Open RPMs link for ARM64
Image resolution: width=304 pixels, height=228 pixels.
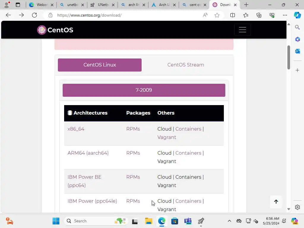(133, 153)
